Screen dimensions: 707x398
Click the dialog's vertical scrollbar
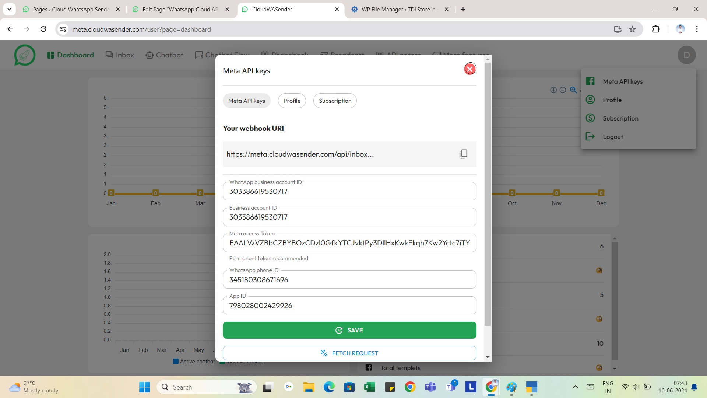(488, 194)
